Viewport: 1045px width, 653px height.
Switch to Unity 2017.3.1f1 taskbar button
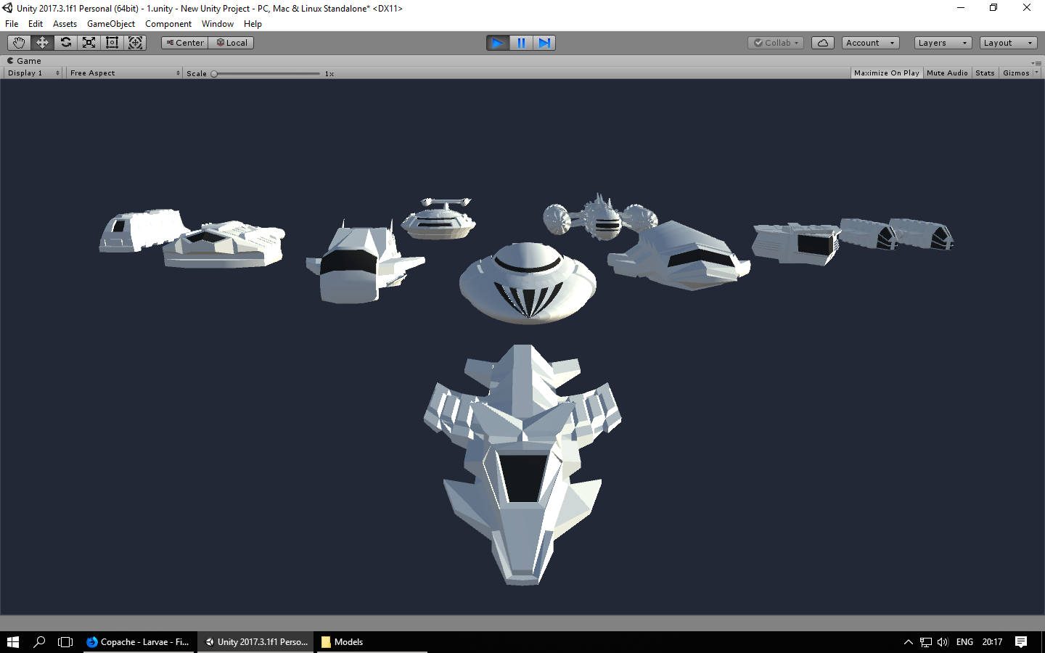(256, 642)
